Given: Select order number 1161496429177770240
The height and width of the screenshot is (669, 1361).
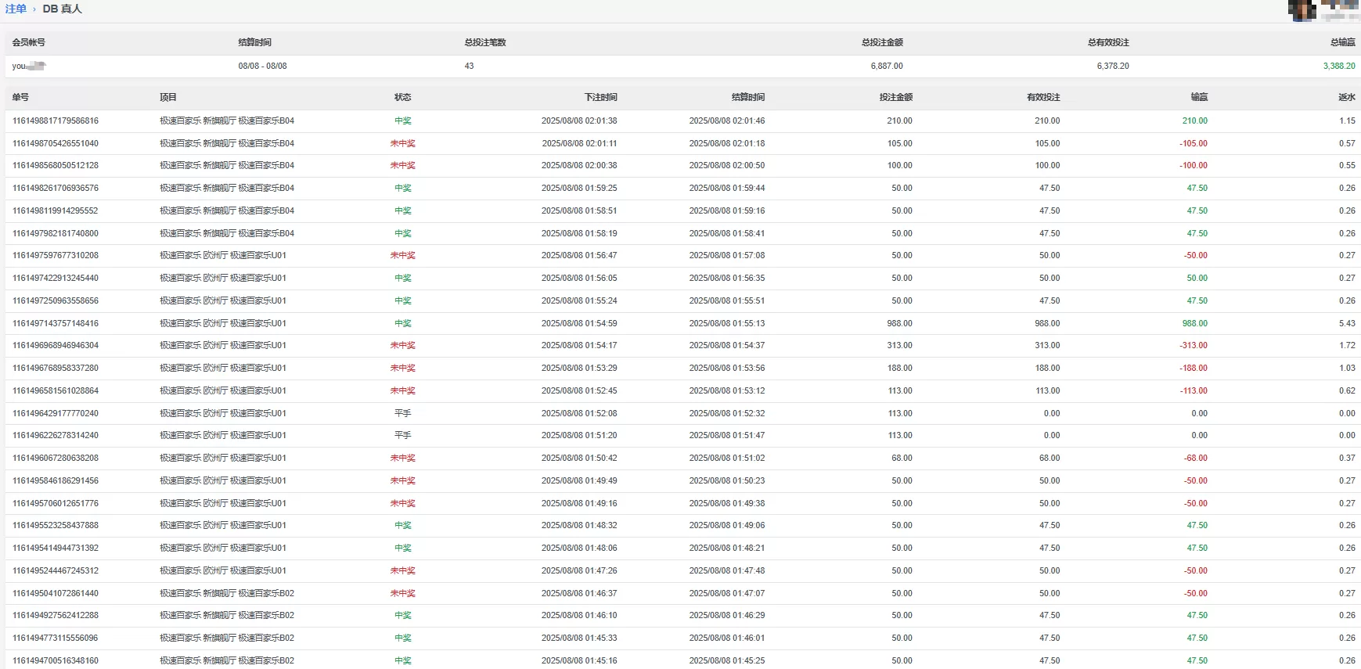Looking at the screenshot, I should (56, 413).
